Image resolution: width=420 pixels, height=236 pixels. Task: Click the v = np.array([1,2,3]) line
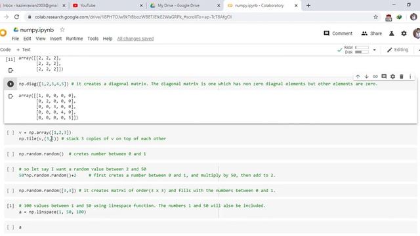point(45,132)
